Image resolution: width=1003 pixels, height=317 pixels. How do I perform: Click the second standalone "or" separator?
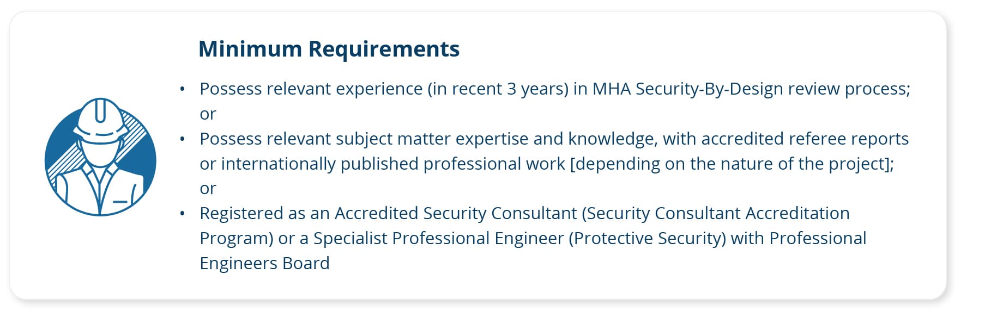click(x=208, y=188)
